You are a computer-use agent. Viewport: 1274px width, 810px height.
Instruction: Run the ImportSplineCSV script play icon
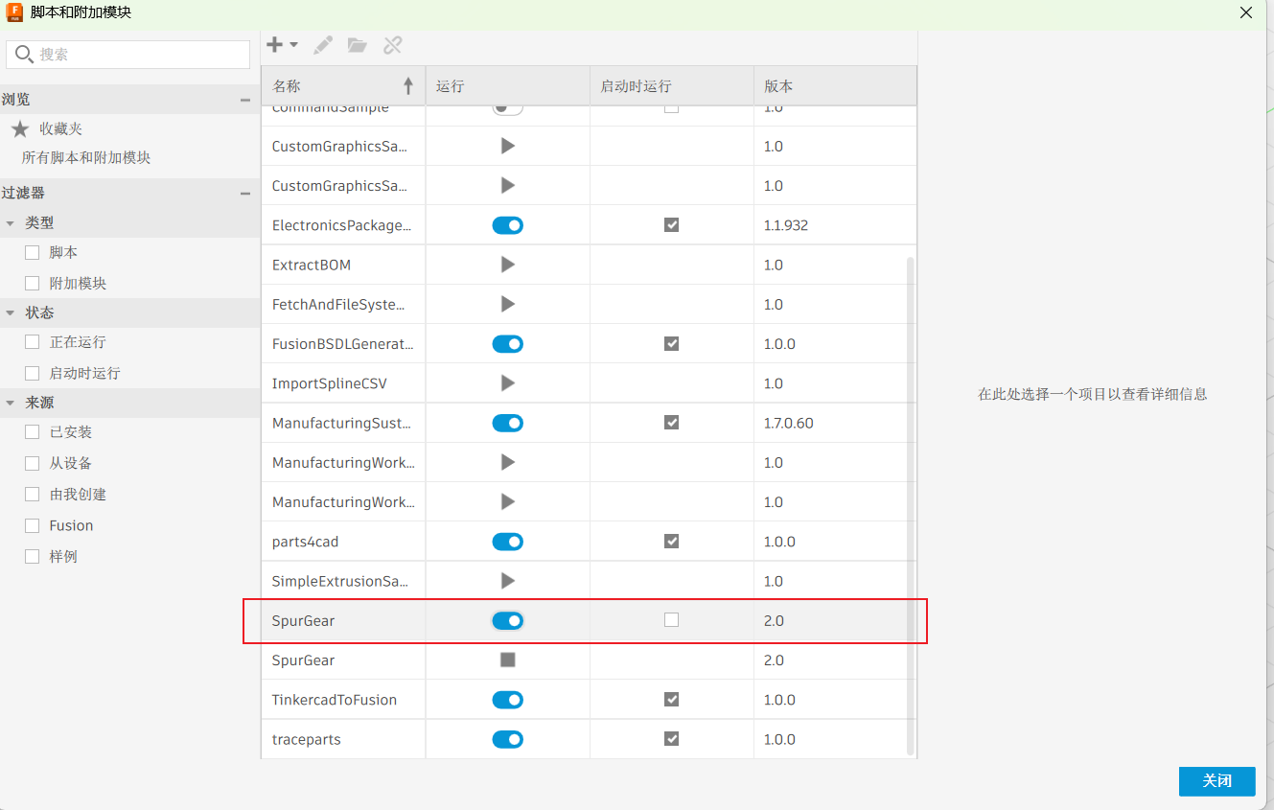pos(508,383)
